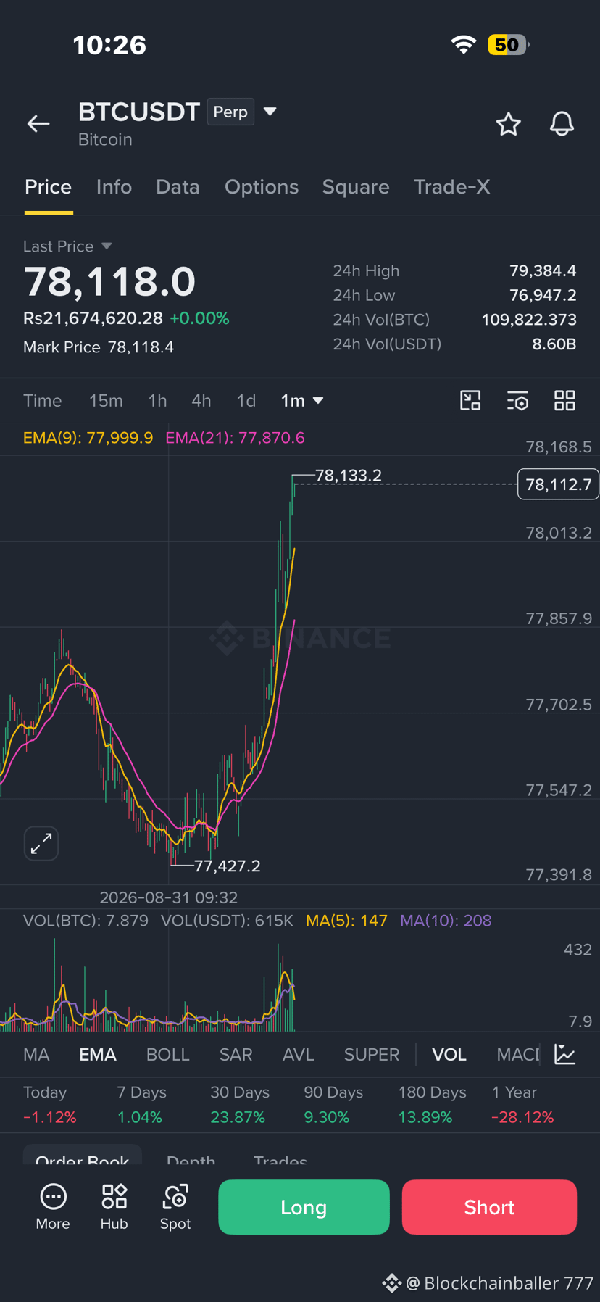Select the 4h chart interval
The width and height of the screenshot is (600, 1302).
coord(201,401)
